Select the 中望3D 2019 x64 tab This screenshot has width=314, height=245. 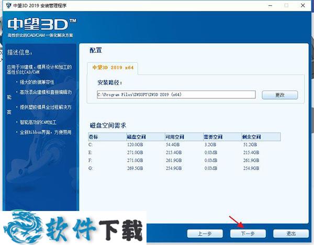coord(113,68)
